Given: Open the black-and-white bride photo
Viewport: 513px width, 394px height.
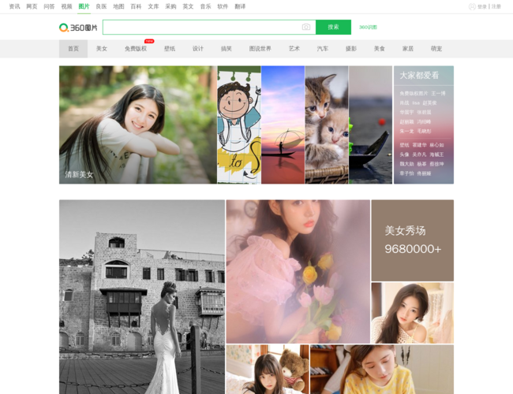Looking at the screenshot, I should coord(142,297).
